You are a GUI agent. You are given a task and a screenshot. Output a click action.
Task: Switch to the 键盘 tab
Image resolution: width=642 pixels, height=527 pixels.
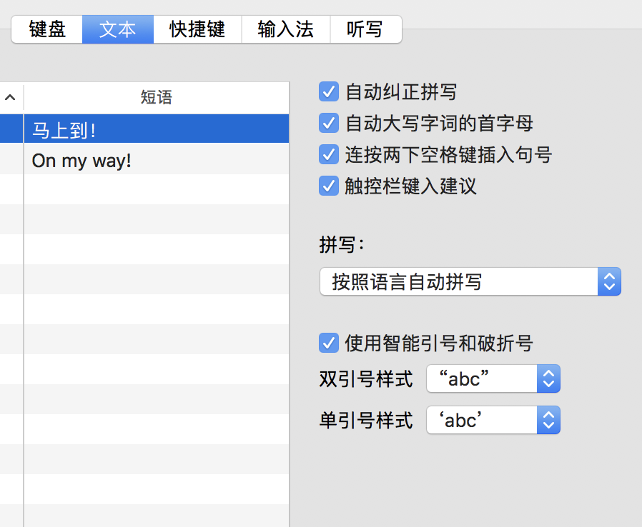(x=47, y=29)
